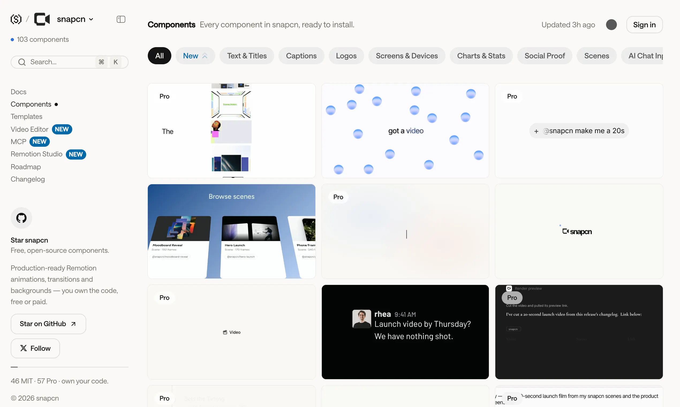Open the Browse scenes component card
This screenshot has width=680, height=407.
click(231, 231)
